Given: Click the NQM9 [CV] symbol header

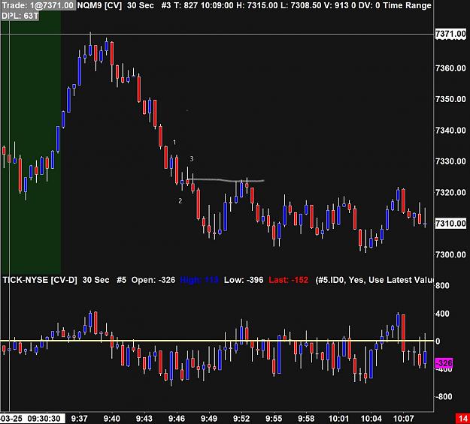Looking at the screenshot, I should tap(99, 5).
